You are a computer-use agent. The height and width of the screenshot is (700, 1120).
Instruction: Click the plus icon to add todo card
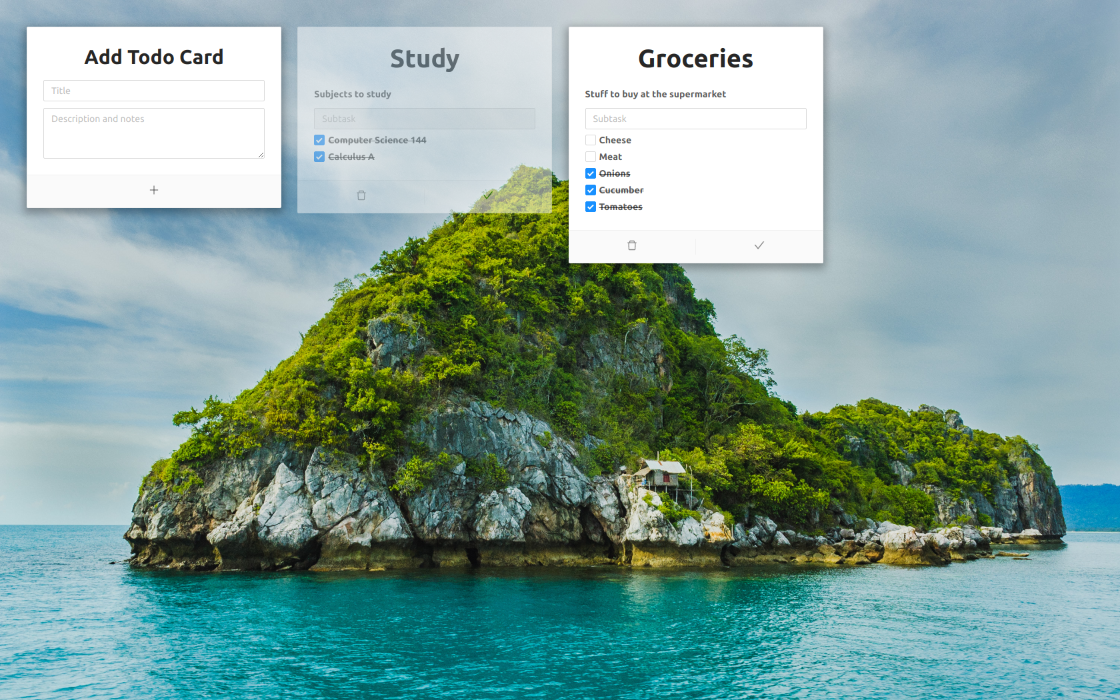click(x=154, y=191)
